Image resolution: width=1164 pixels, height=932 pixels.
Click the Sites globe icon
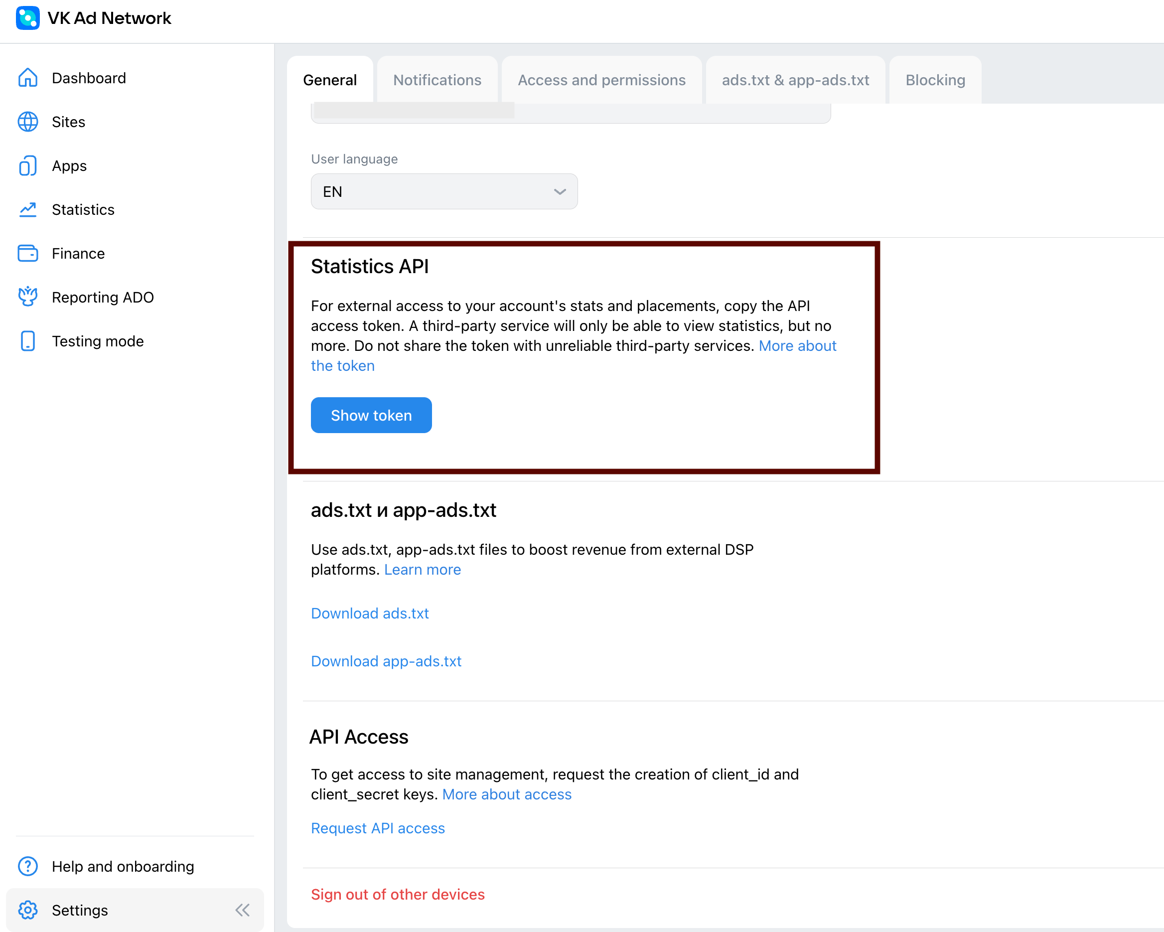[27, 122]
